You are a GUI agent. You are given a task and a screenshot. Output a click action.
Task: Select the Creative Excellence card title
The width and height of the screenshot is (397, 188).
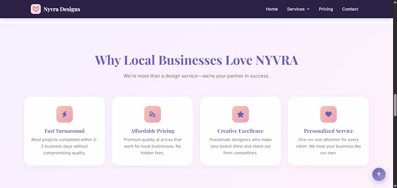click(x=240, y=131)
